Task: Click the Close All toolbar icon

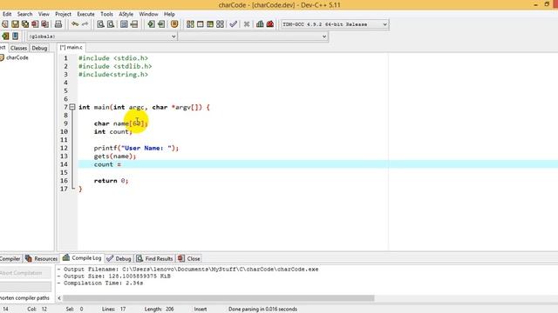Action: 44,24
